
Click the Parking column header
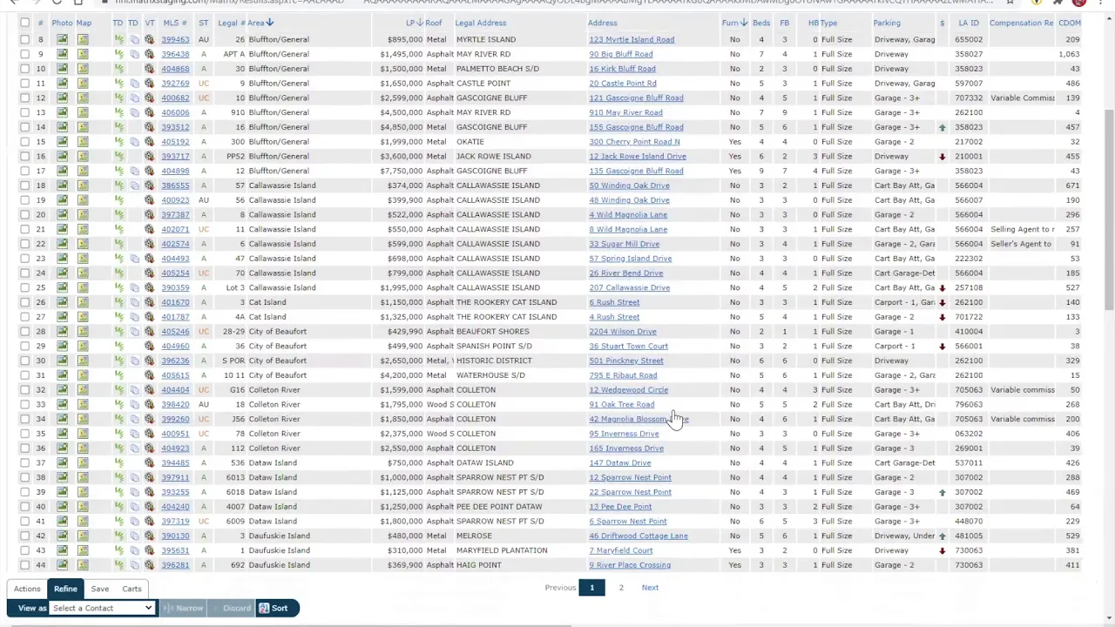(887, 23)
